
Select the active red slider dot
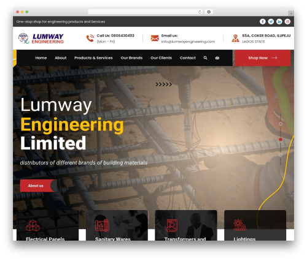tap(281, 140)
